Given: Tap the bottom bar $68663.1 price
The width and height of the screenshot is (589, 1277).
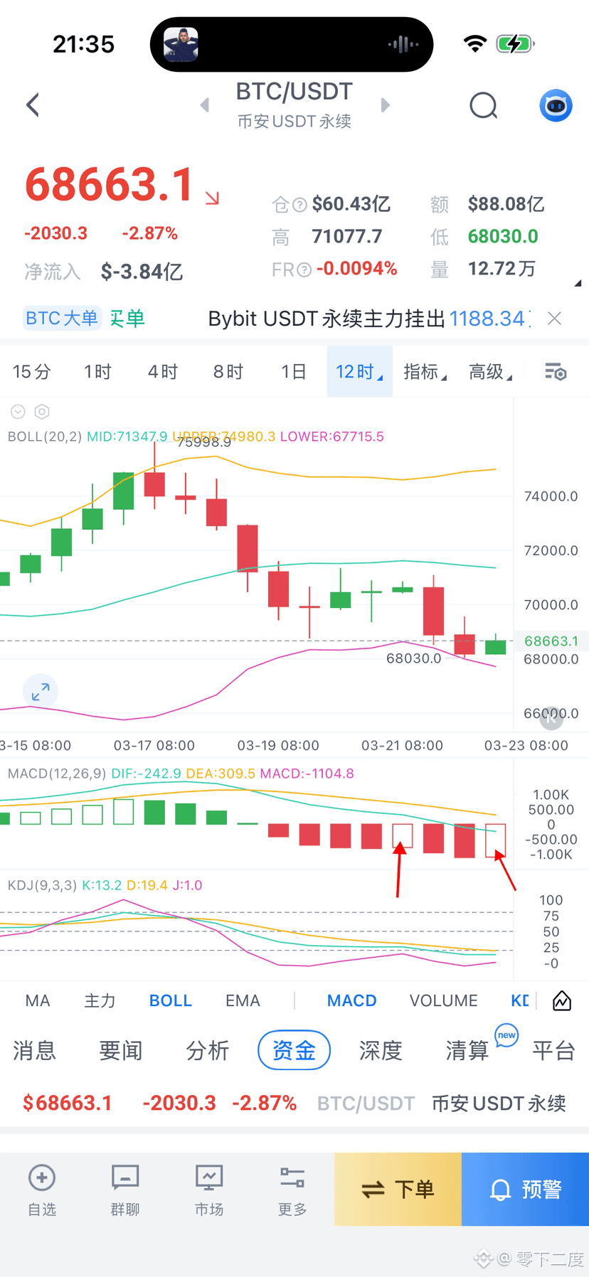Looking at the screenshot, I should pyautogui.click(x=68, y=1104).
